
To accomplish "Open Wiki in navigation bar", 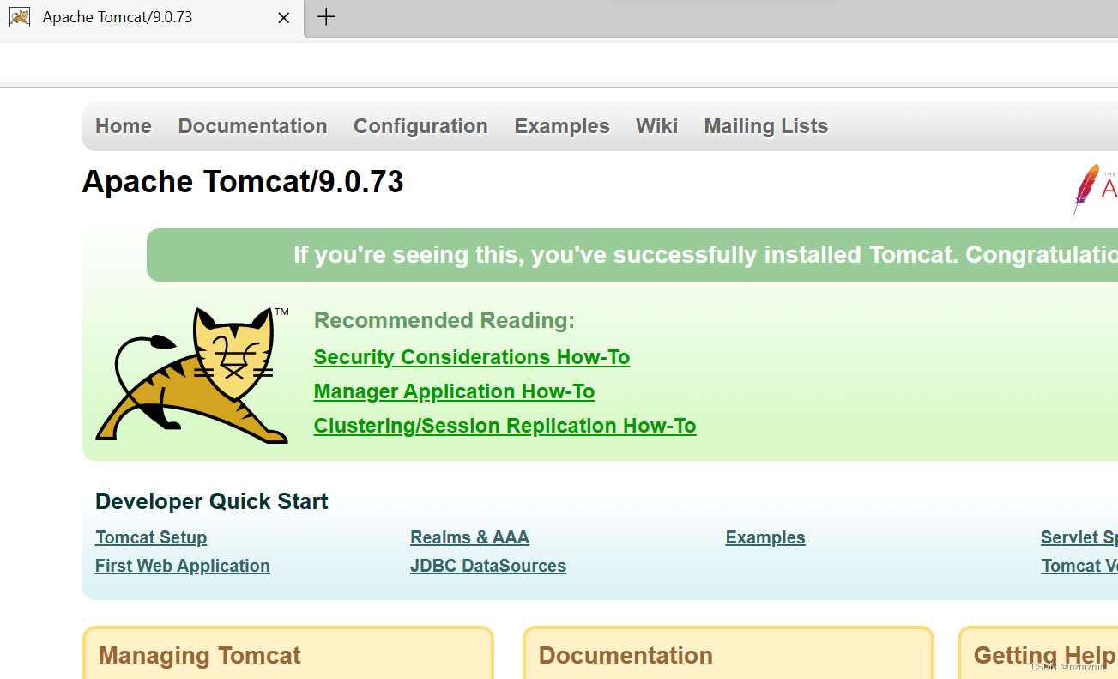I will 656,126.
